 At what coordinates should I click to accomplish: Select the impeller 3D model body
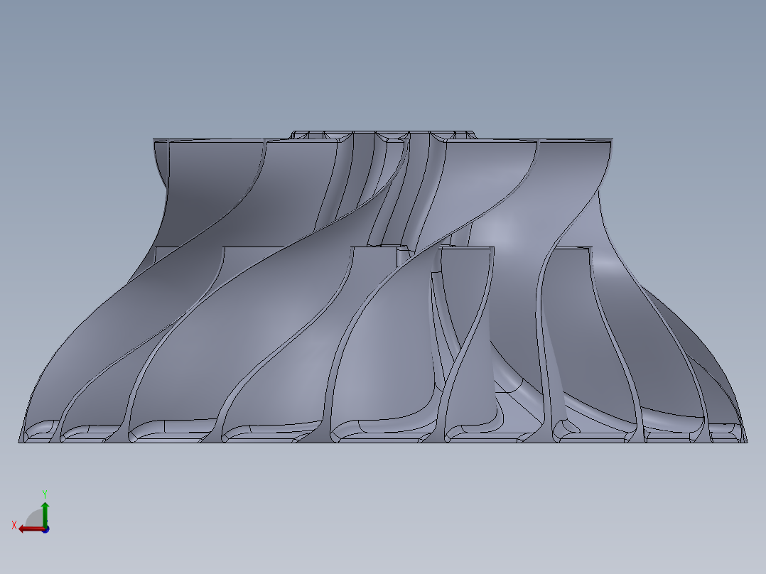point(382,287)
